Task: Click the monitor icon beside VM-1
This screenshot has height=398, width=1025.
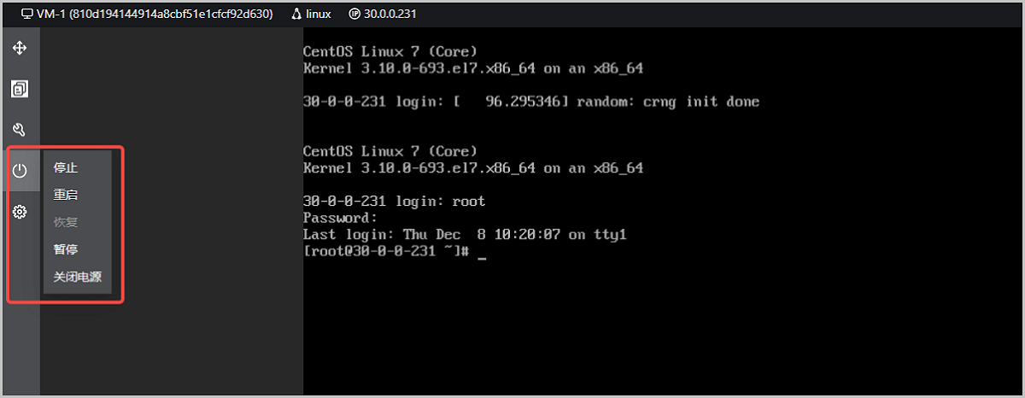Action: [27, 15]
